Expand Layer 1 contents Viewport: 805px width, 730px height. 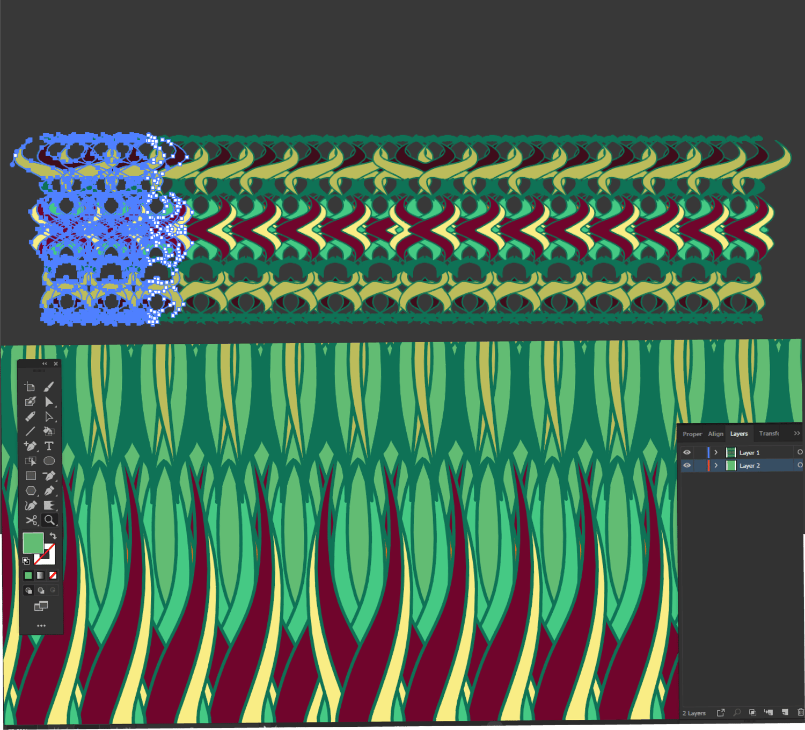(x=716, y=452)
